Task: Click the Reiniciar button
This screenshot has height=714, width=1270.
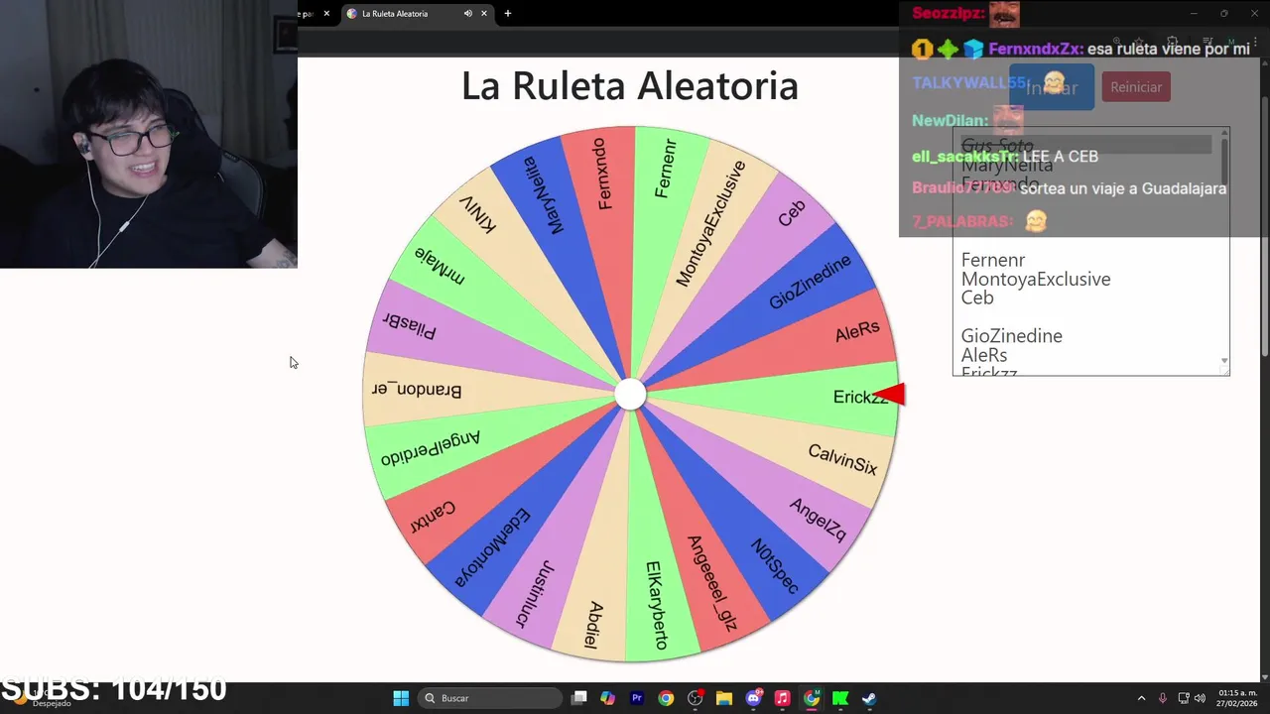Action: tap(1136, 87)
